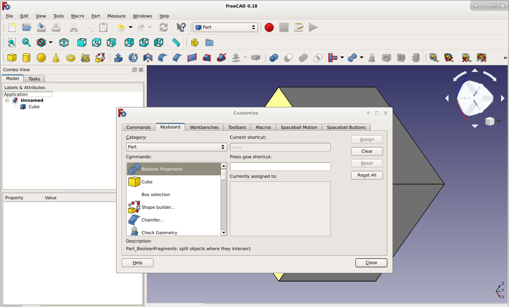Select the Cube command in list
The height and width of the screenshot is (307, 509).
[x=174, y=182]
